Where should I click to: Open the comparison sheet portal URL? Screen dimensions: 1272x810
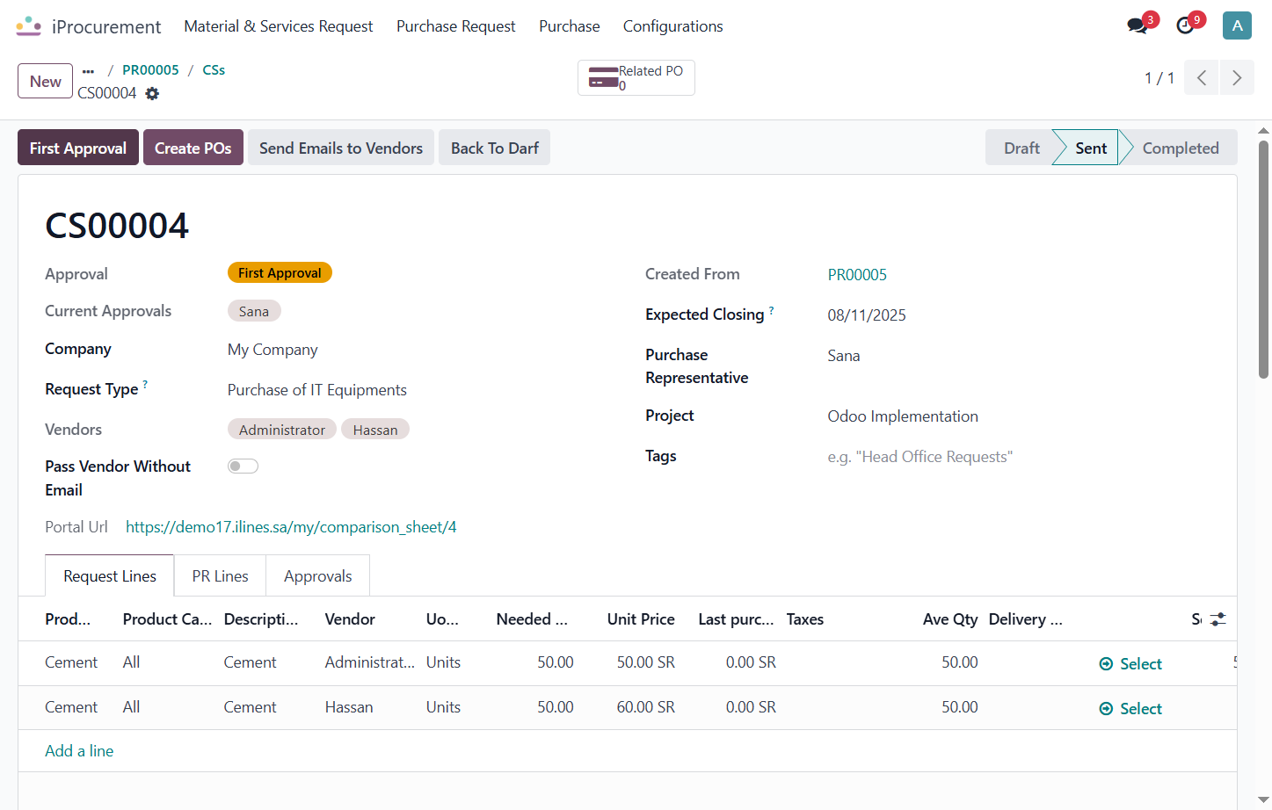[291, 527]
